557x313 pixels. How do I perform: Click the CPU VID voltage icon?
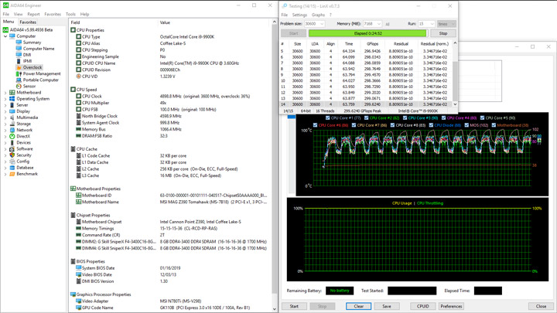click(x=78, y=77)
